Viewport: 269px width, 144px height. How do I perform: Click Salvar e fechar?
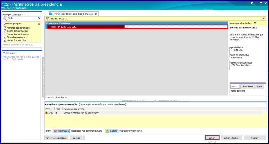[231, 138]
